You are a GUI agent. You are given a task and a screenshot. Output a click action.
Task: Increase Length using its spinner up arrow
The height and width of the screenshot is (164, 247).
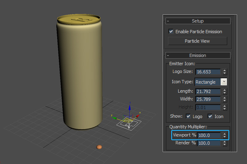click(224, 89)
